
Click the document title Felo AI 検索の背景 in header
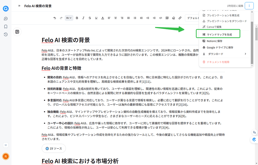[38, 6]
